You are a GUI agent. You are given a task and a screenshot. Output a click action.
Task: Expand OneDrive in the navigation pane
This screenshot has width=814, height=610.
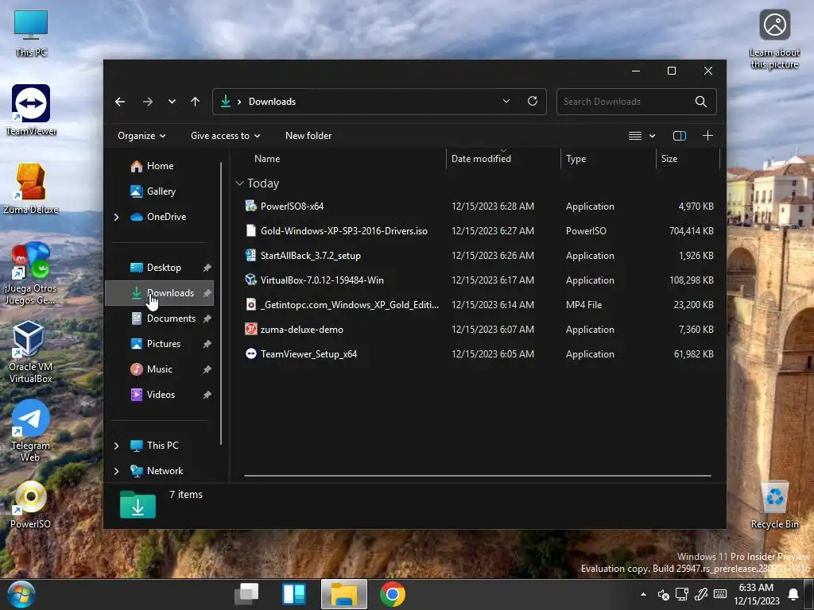[116, 217]
